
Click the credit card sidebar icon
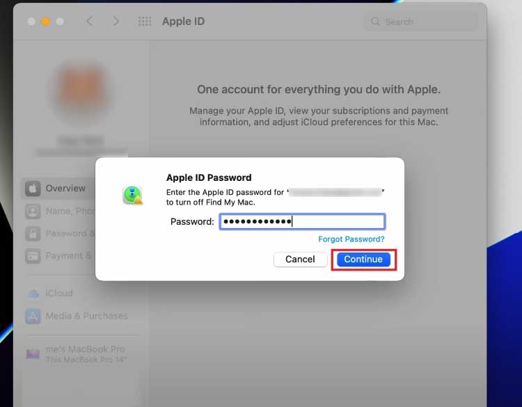33,256
